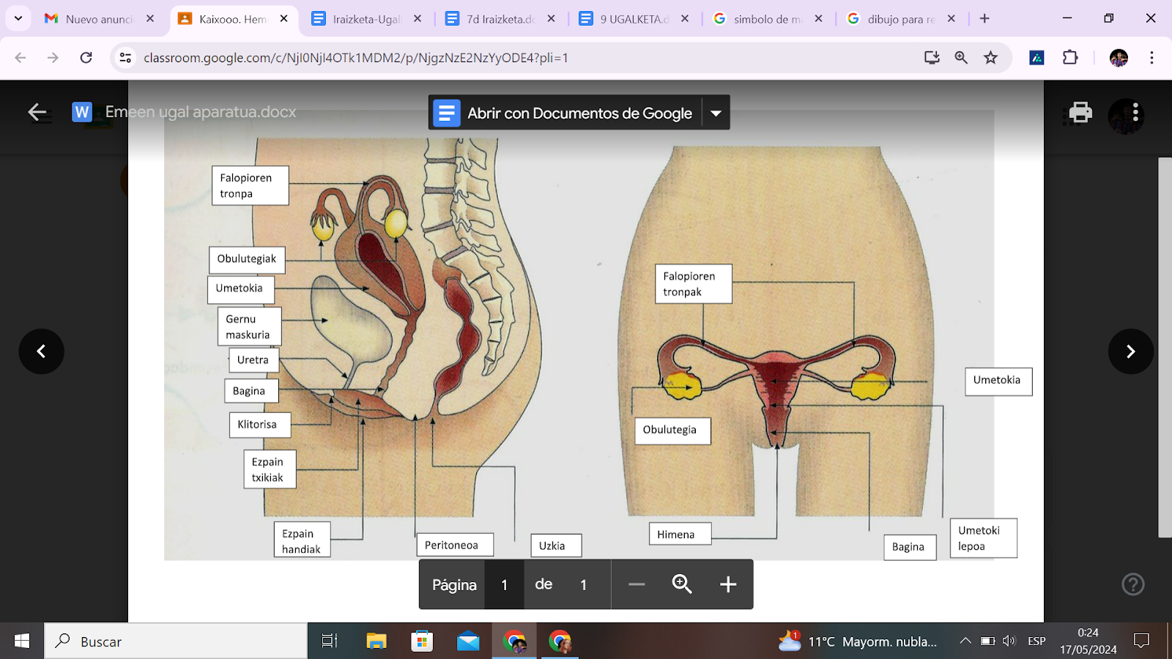The image size is (1172, 659).
Task: Navigate forward in browser history
Action: tap(53, 58)
